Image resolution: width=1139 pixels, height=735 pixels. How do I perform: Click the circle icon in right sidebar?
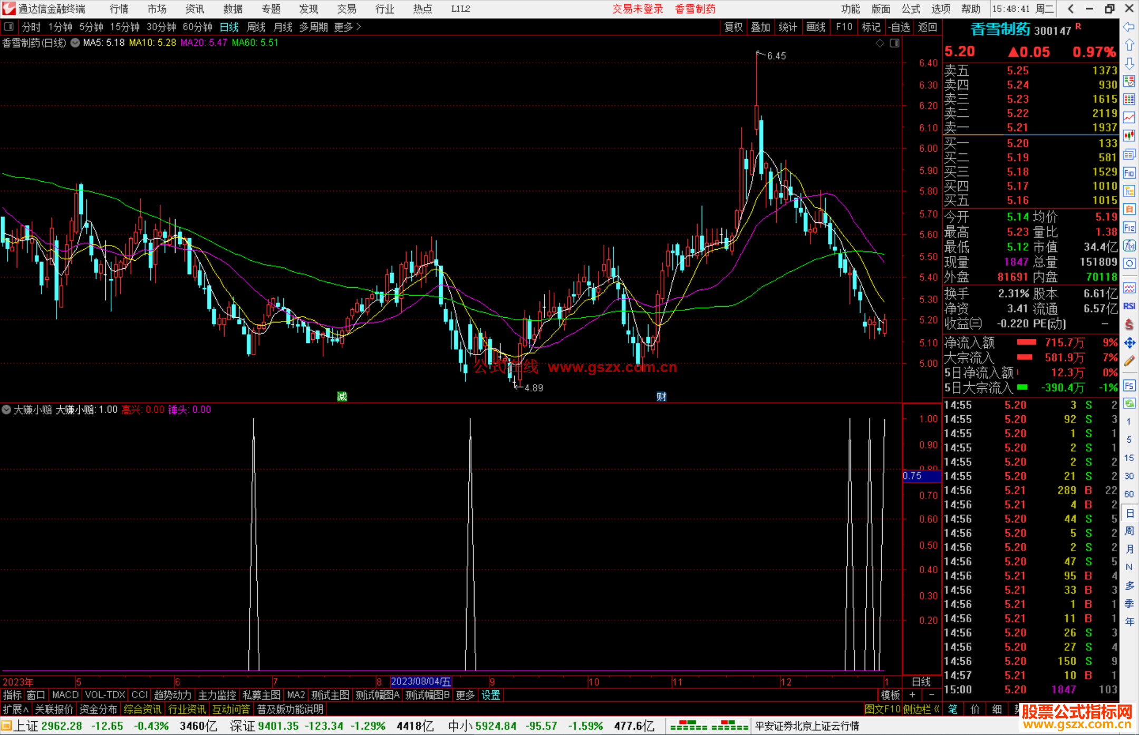tap(1129, 263)
